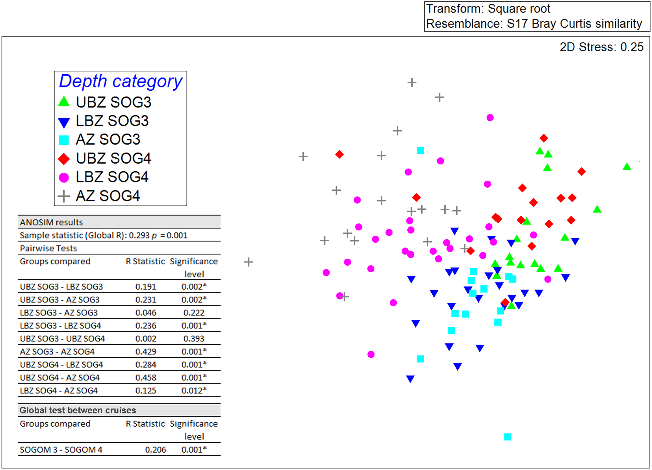Viewport: 652px width, 470px height.
Task: Click the 'SOGOM 3 - SOGOM 4' row
Action: click(x=61, y=449)
